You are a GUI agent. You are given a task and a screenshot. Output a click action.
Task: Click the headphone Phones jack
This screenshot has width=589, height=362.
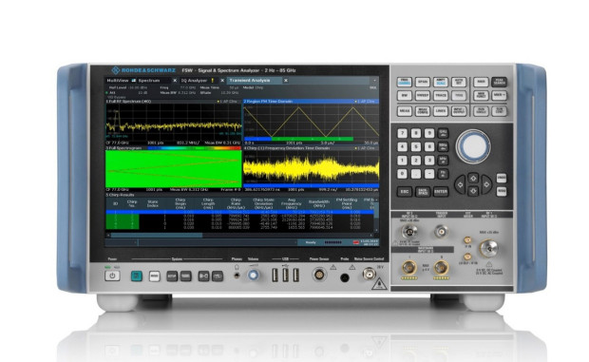coord(237,276)
